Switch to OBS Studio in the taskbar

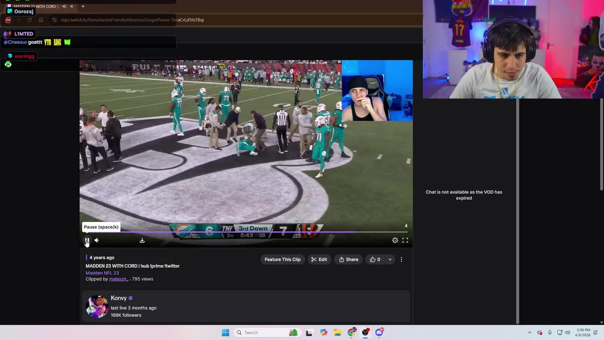pos(365,332)
